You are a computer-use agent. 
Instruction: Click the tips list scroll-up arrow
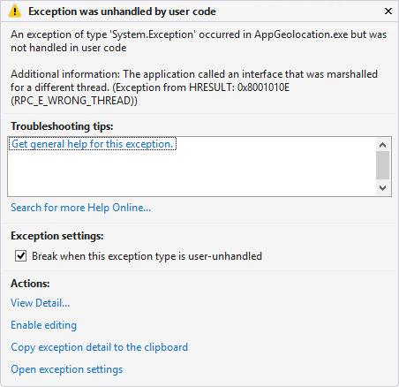382,145
